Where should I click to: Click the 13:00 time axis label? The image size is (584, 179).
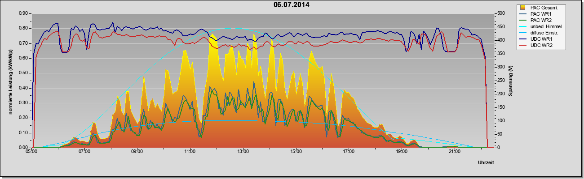pyautogui.click(x=243, y=152)
